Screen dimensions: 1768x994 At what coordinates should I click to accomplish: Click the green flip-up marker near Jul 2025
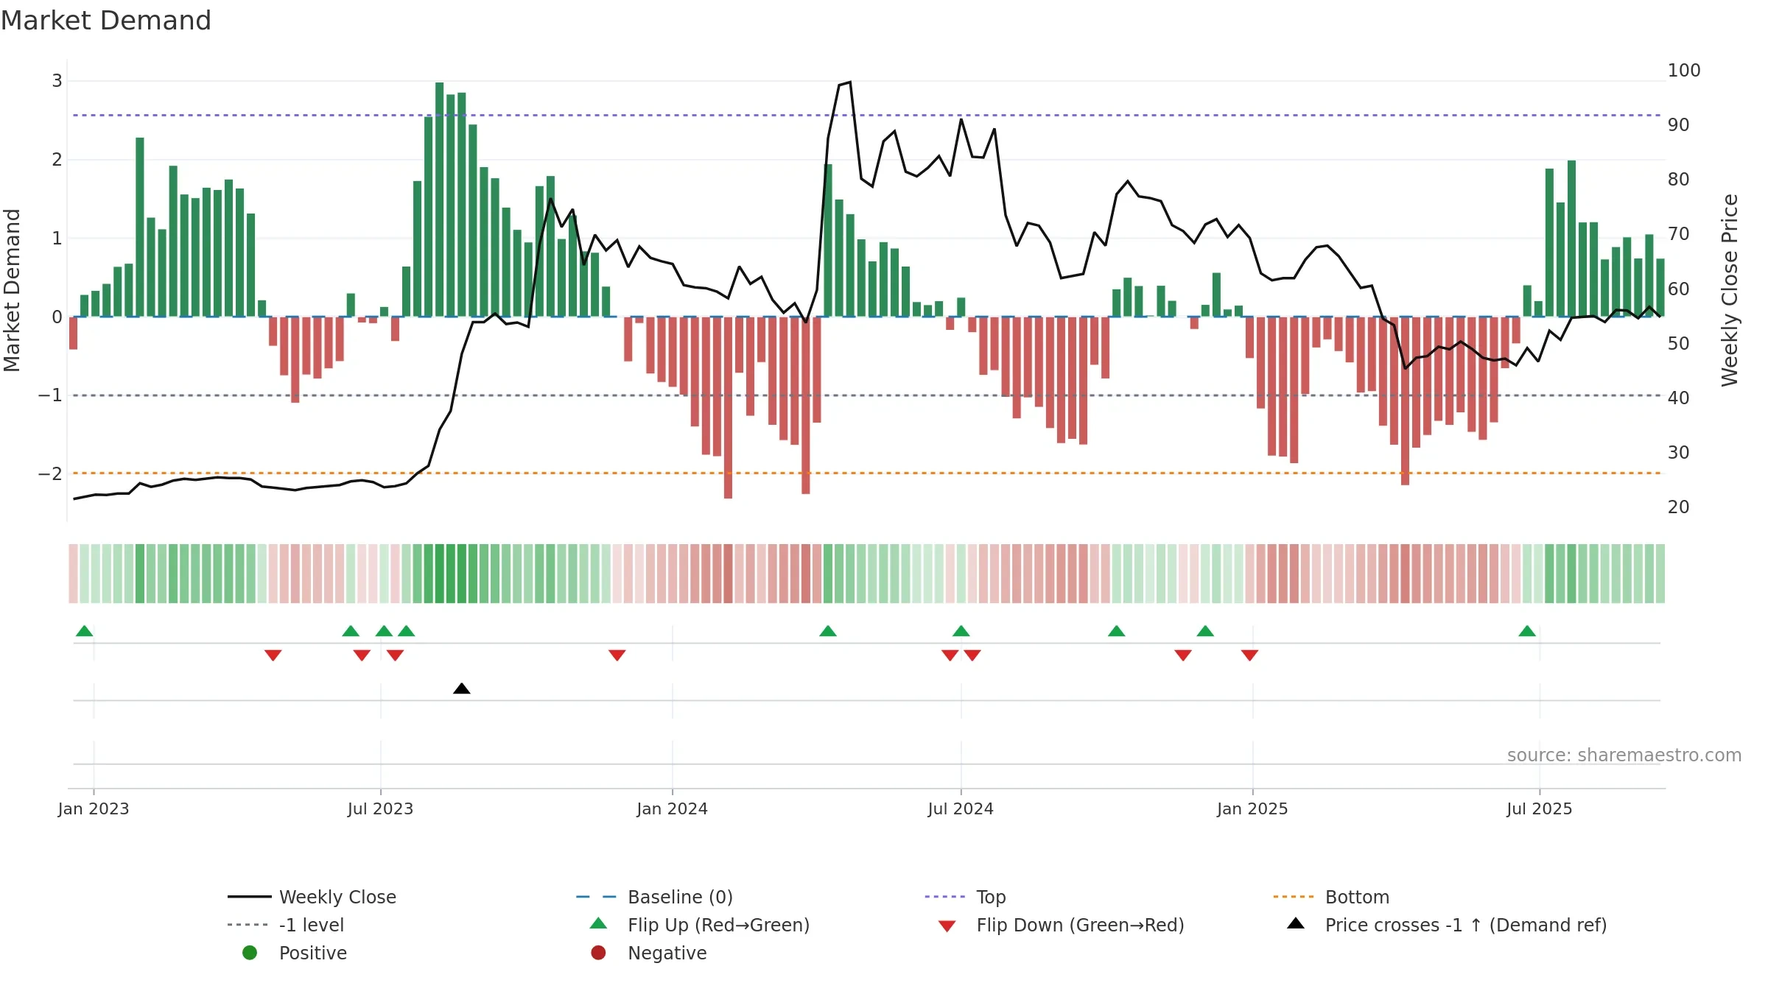click(1527, 631)
